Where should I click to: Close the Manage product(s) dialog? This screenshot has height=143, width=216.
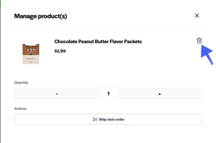tap(197, 16)
